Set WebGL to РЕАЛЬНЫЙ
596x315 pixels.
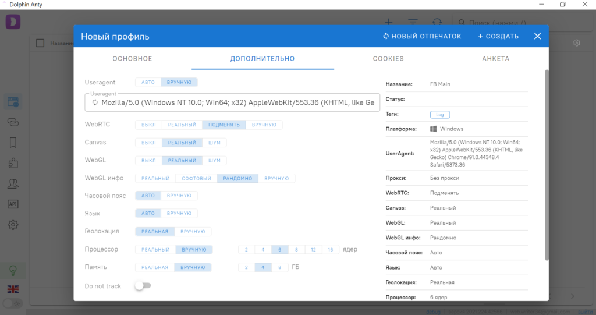point(182,161)
